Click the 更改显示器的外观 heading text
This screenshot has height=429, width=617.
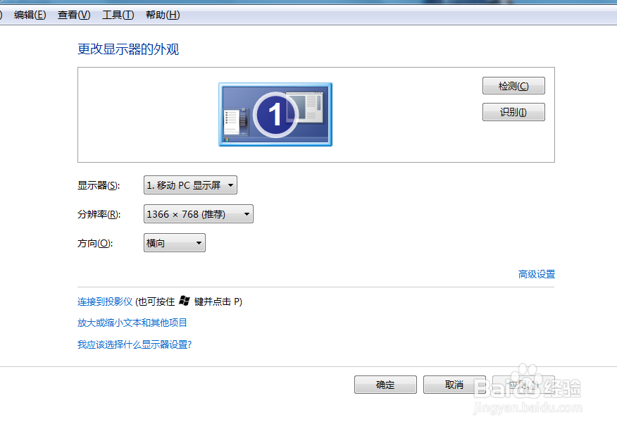point(128,49)
